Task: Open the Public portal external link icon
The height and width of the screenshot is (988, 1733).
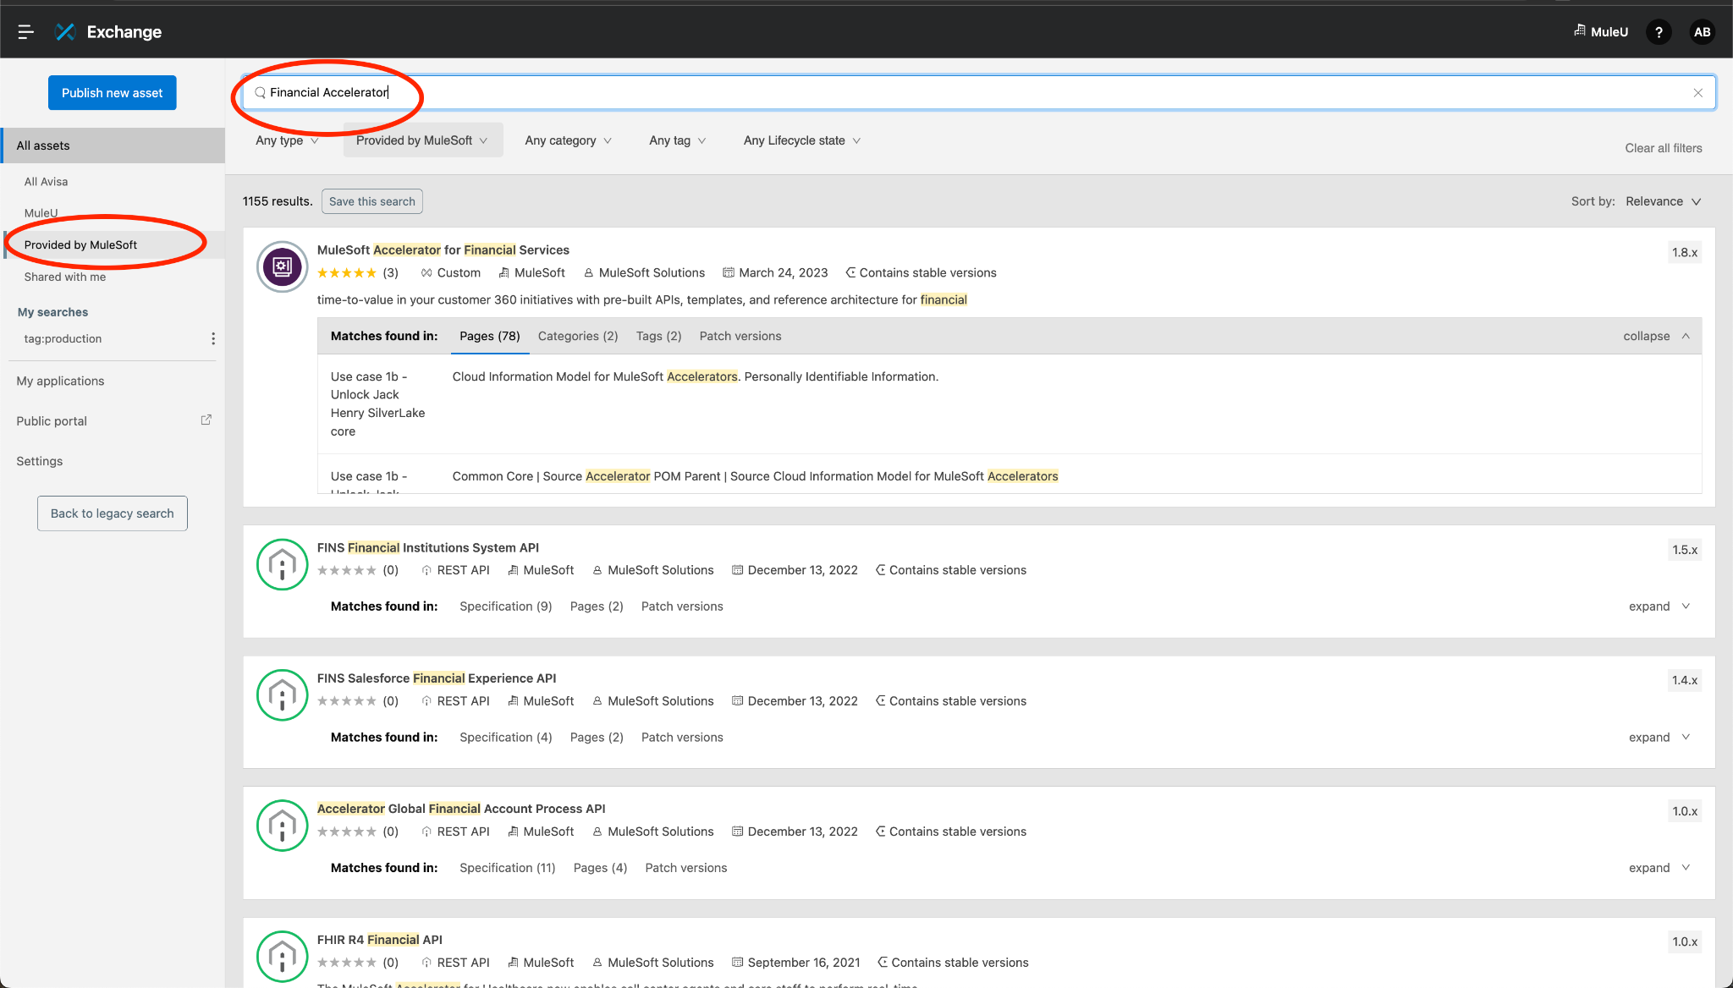Action: tap(206, 420)
